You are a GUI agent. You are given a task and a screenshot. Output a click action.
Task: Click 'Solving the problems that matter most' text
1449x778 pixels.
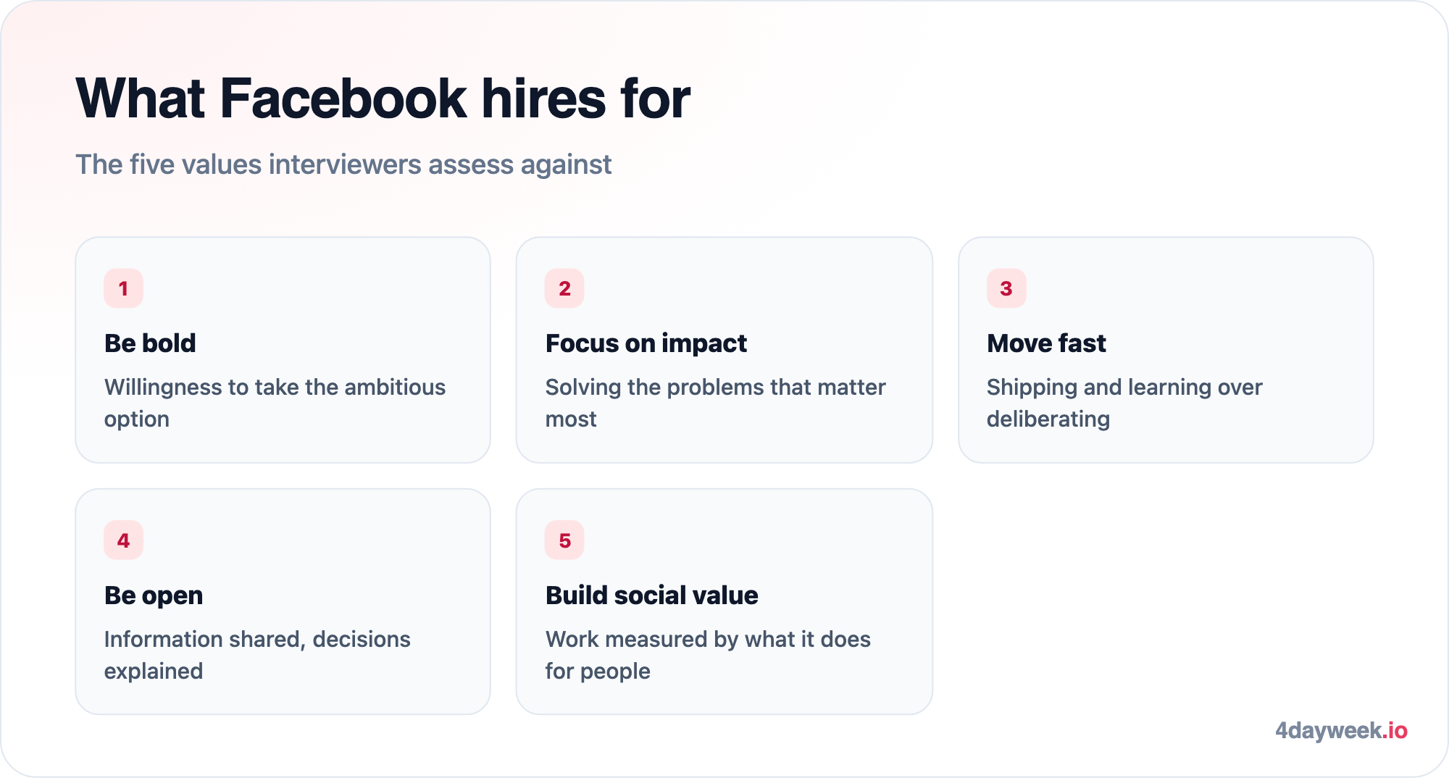[715, 403]
